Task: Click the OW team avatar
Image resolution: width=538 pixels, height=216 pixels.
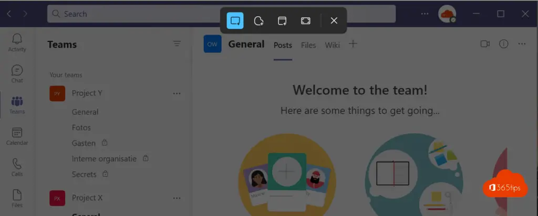Action: point(212,44)
